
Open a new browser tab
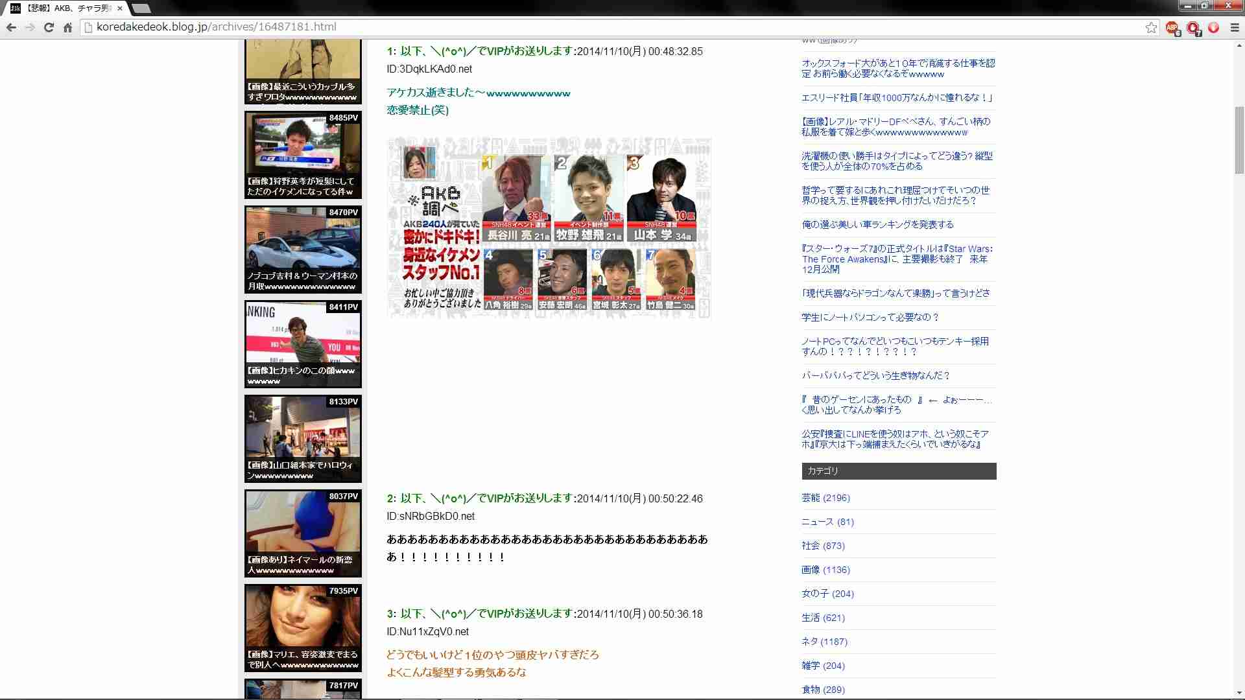[141, 8]
